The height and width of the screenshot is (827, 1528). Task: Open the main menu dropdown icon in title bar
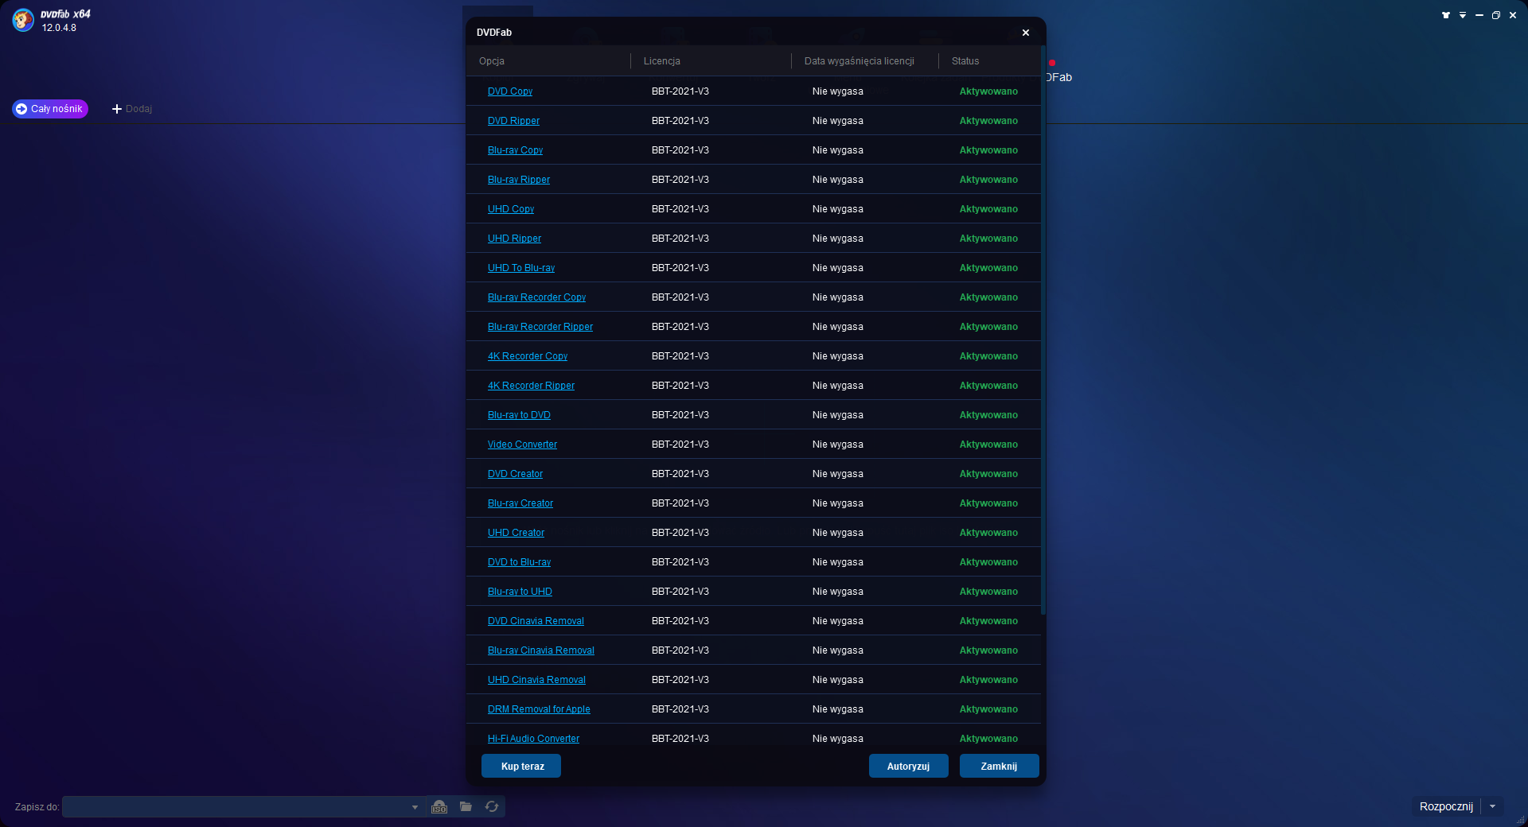click(1463, 15)
